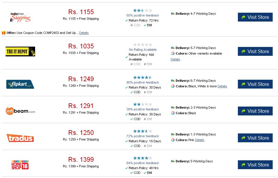Open Details link next to Pink color

(199, 140)
